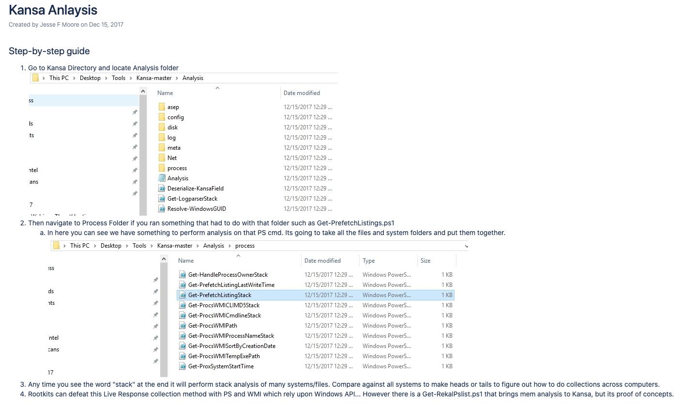Click Kansa-master breadcrumb in path ending at Analysis

click(x=154, y=78)
